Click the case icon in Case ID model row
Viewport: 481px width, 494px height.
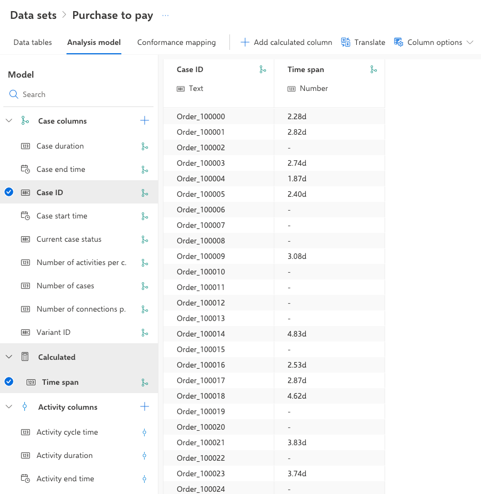[x=145, y=193]
